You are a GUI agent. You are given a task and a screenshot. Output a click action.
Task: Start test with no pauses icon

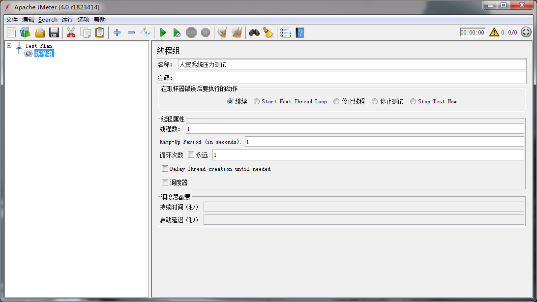(177, 32)
